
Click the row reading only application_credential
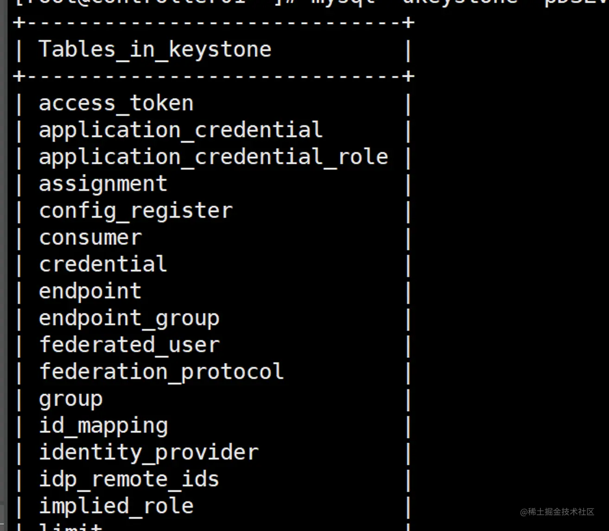coord(180,130)
